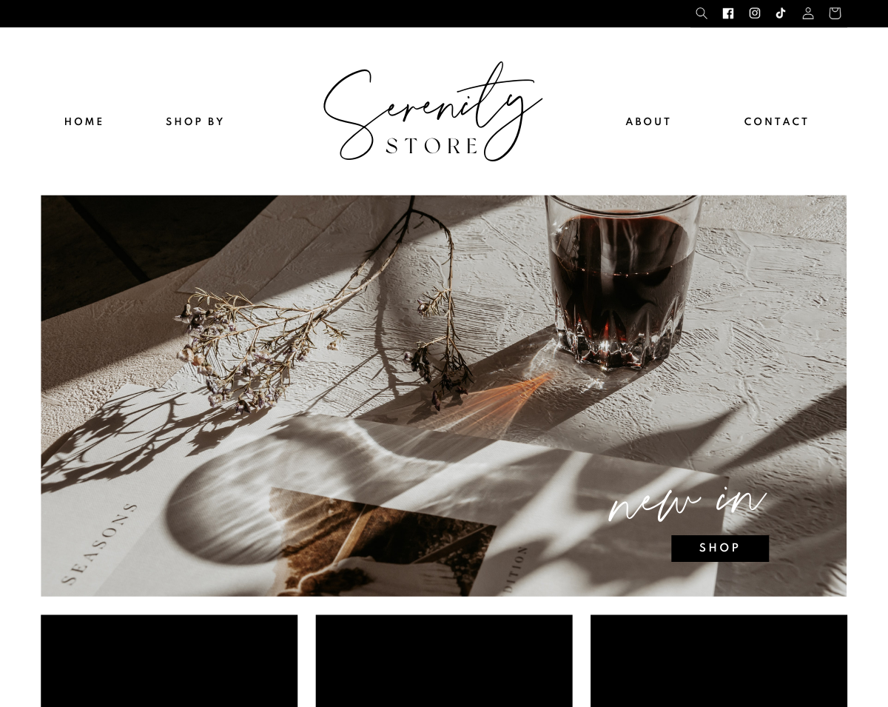Image resolution: width=888 pixels, height=707 pixels.
Task: Visit the Facebook page icon
Action: point(728,13)
